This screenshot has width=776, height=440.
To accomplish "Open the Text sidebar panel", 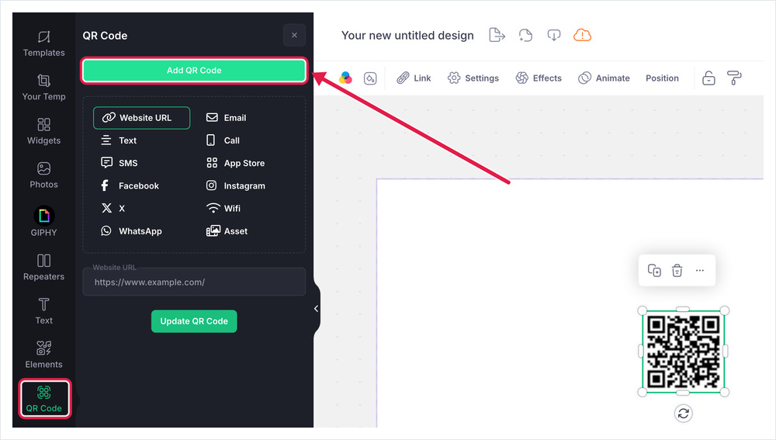I will click(43, 311).
